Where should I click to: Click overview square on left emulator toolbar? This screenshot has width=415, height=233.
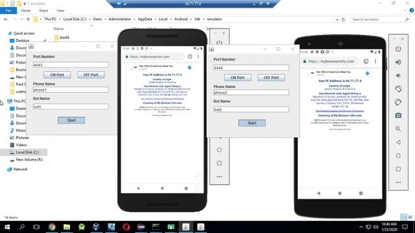coord(219,163)
